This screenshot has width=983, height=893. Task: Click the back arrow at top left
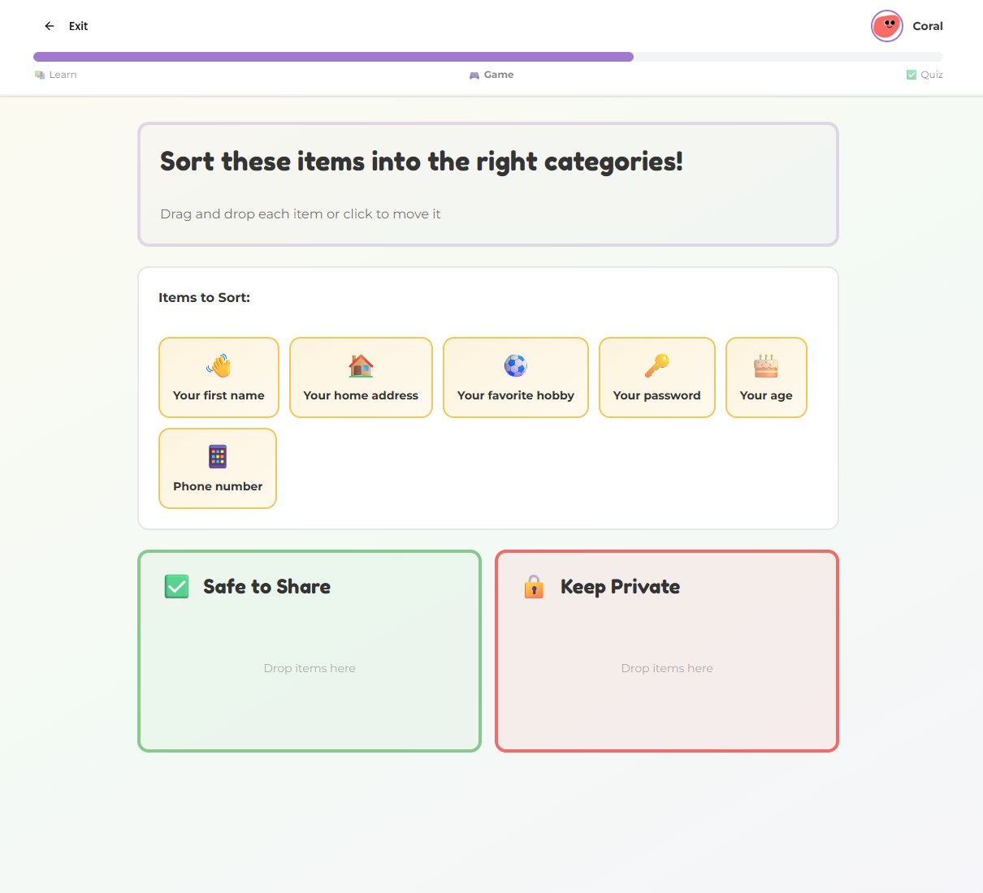pos(49,25)
